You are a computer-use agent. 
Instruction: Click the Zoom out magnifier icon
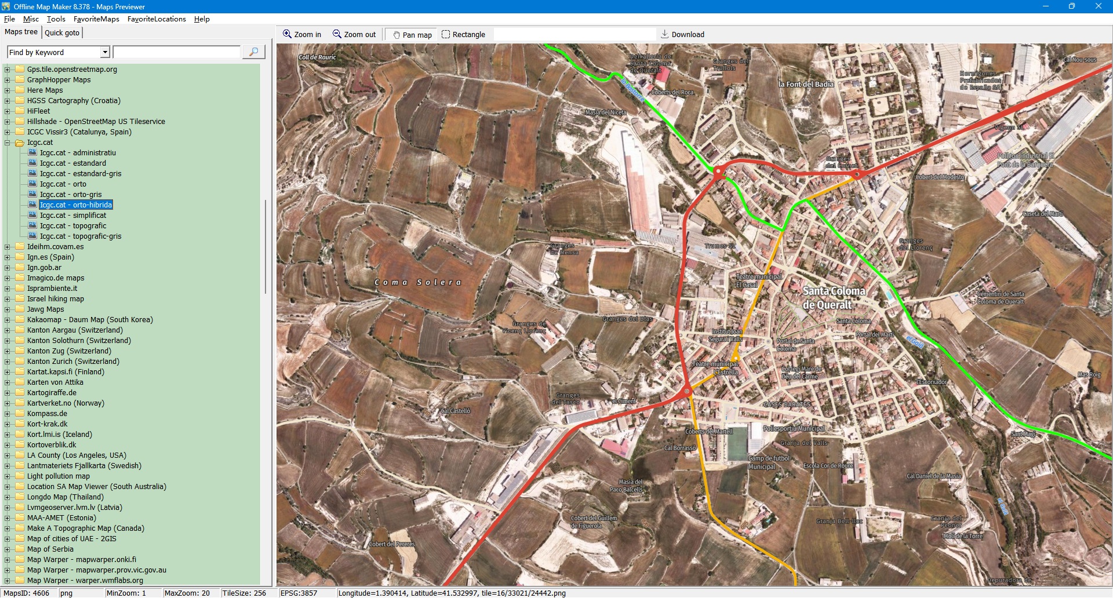[x=337, y=34]
